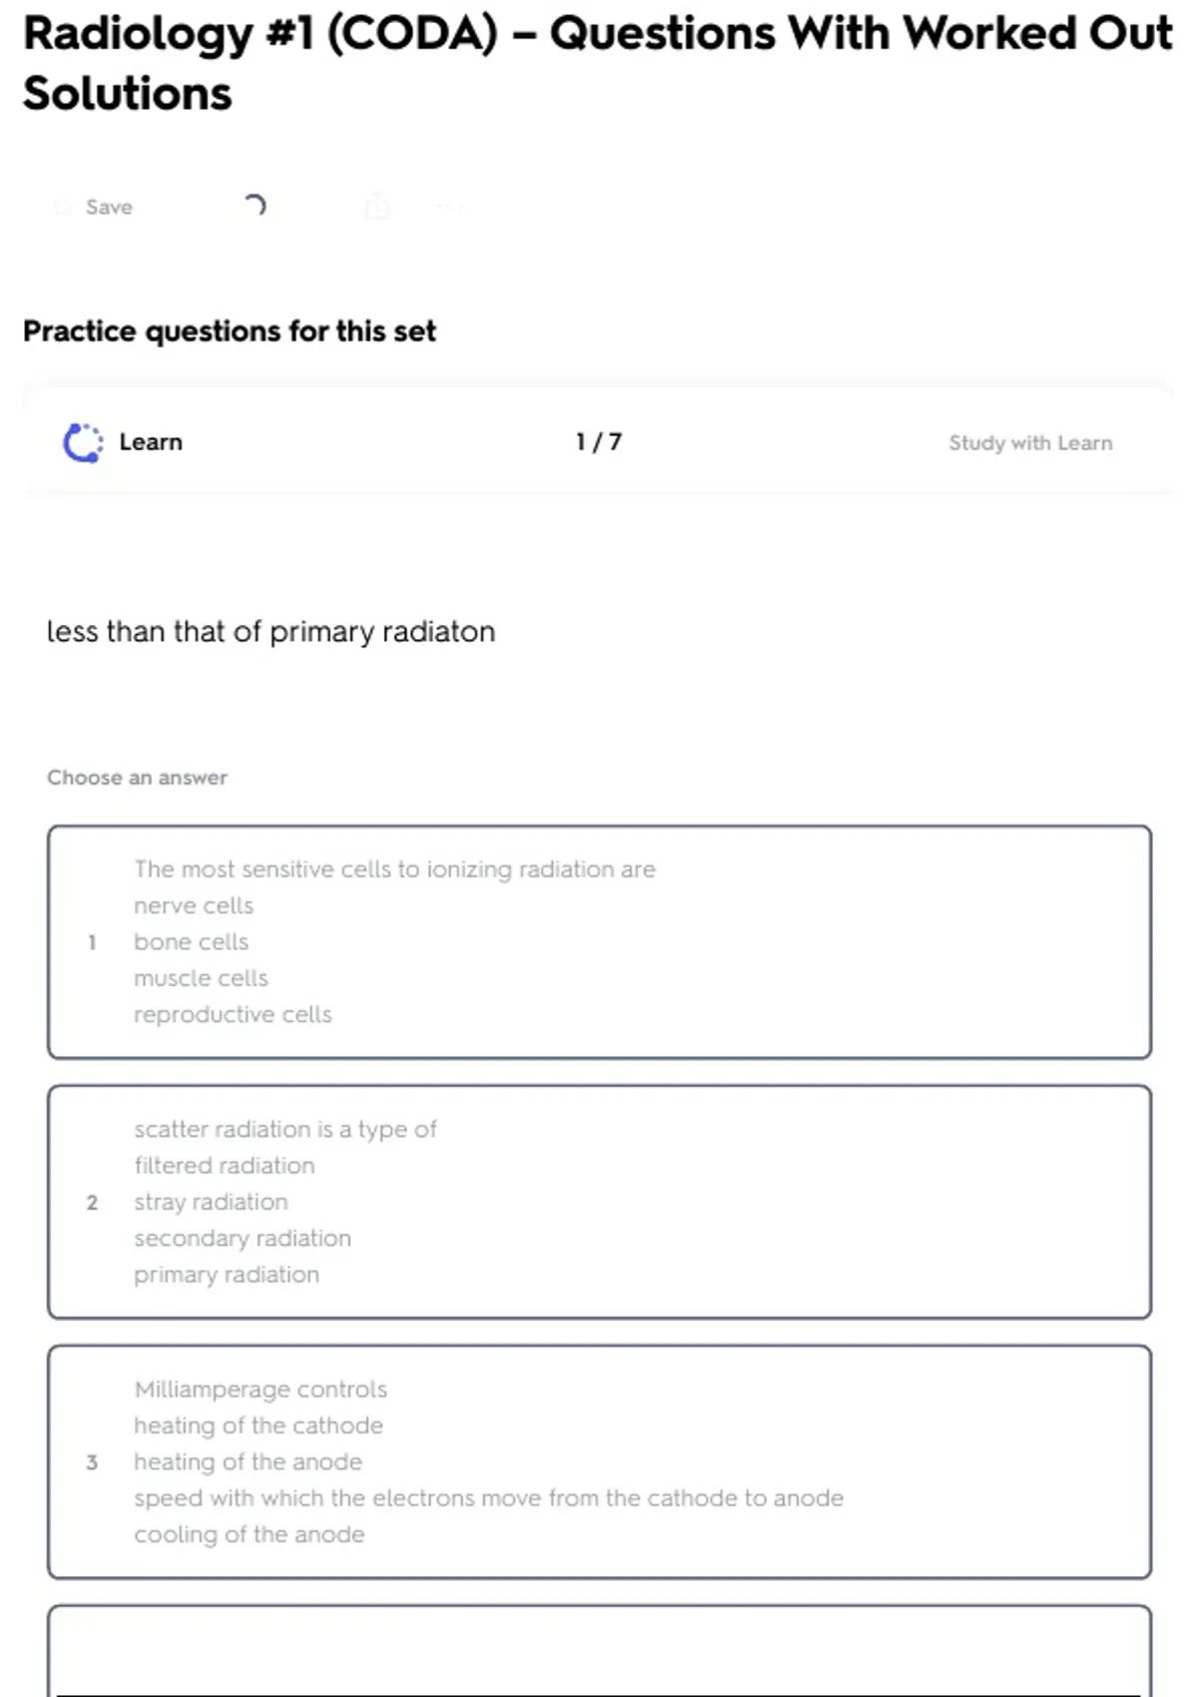Click the share icon
This screenshot has width=1198, height=1697.
coord(377,207)
